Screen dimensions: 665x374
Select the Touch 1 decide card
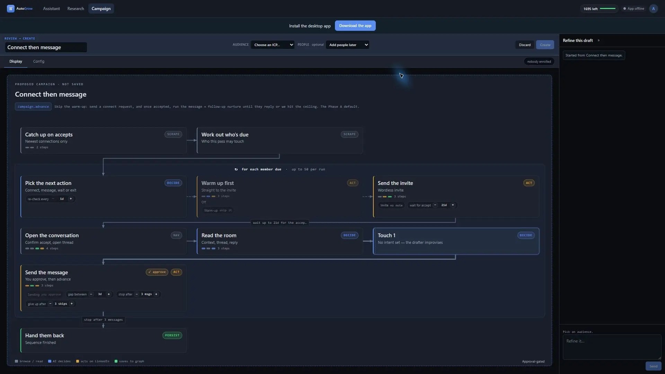(456, 241)
